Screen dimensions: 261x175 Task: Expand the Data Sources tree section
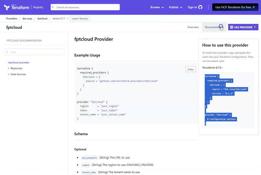coord(9,74)
